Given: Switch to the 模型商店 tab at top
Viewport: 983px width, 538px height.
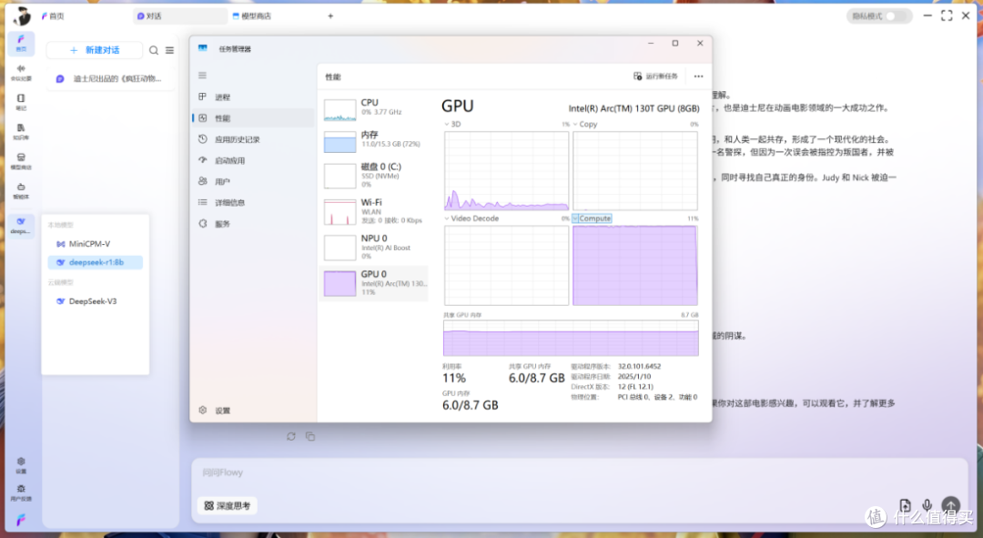Looking at the screenshot, I should point(252,15).
